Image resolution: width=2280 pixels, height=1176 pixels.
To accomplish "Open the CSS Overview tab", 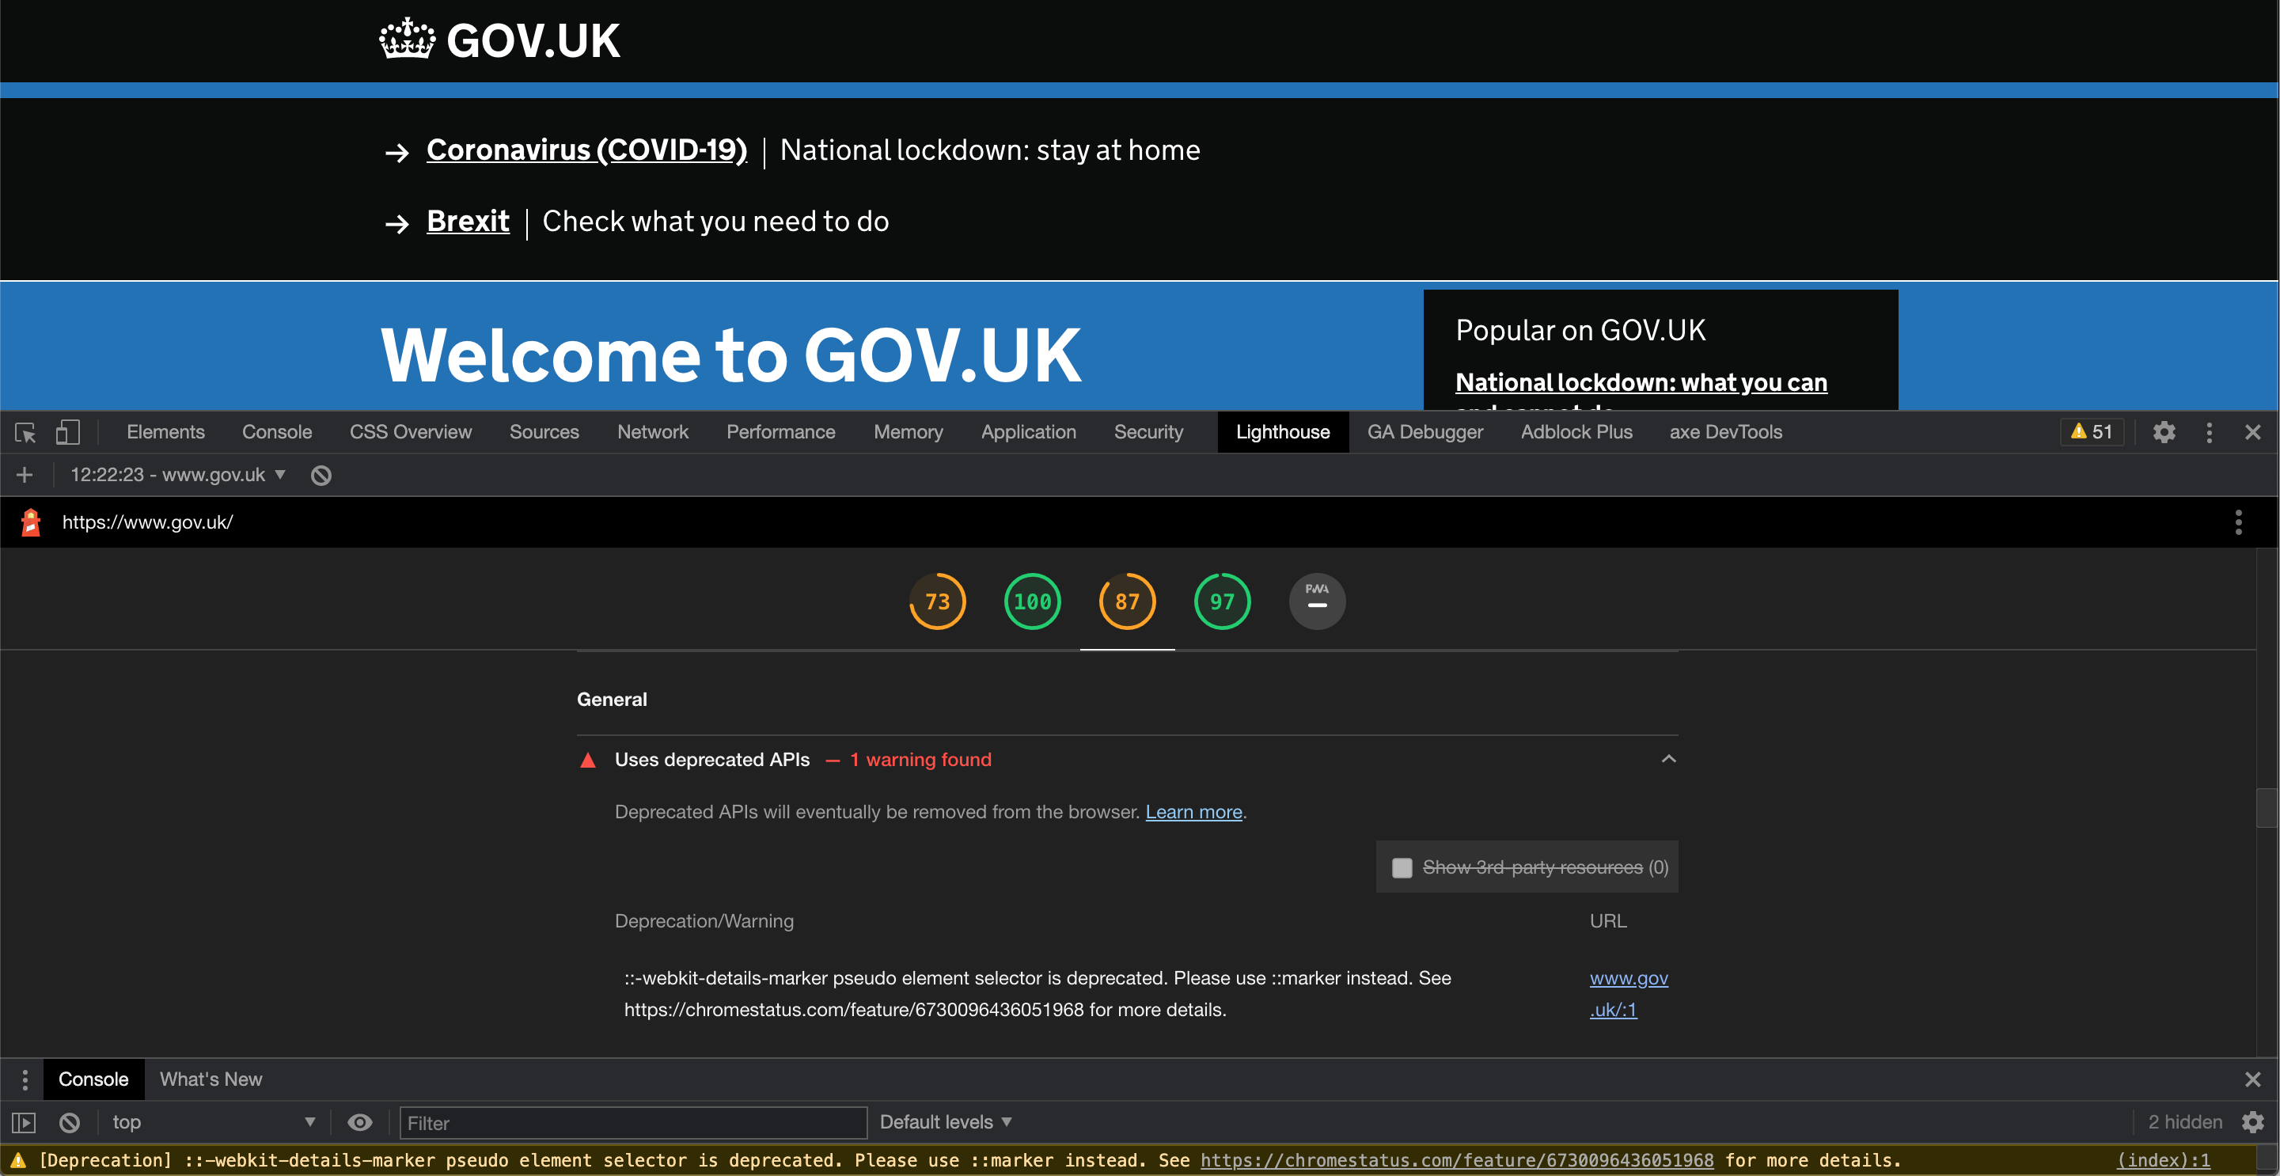I will click(411, 432).
